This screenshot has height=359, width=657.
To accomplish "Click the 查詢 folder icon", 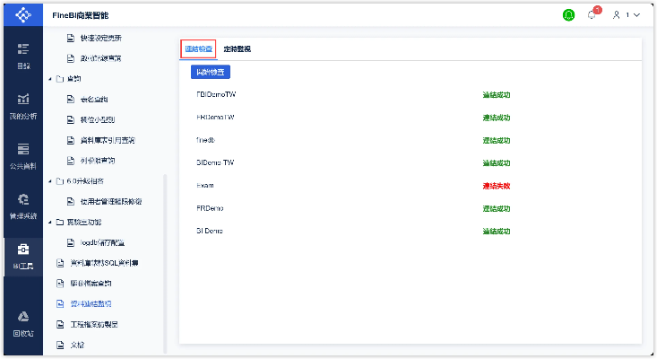I will 60,79.
